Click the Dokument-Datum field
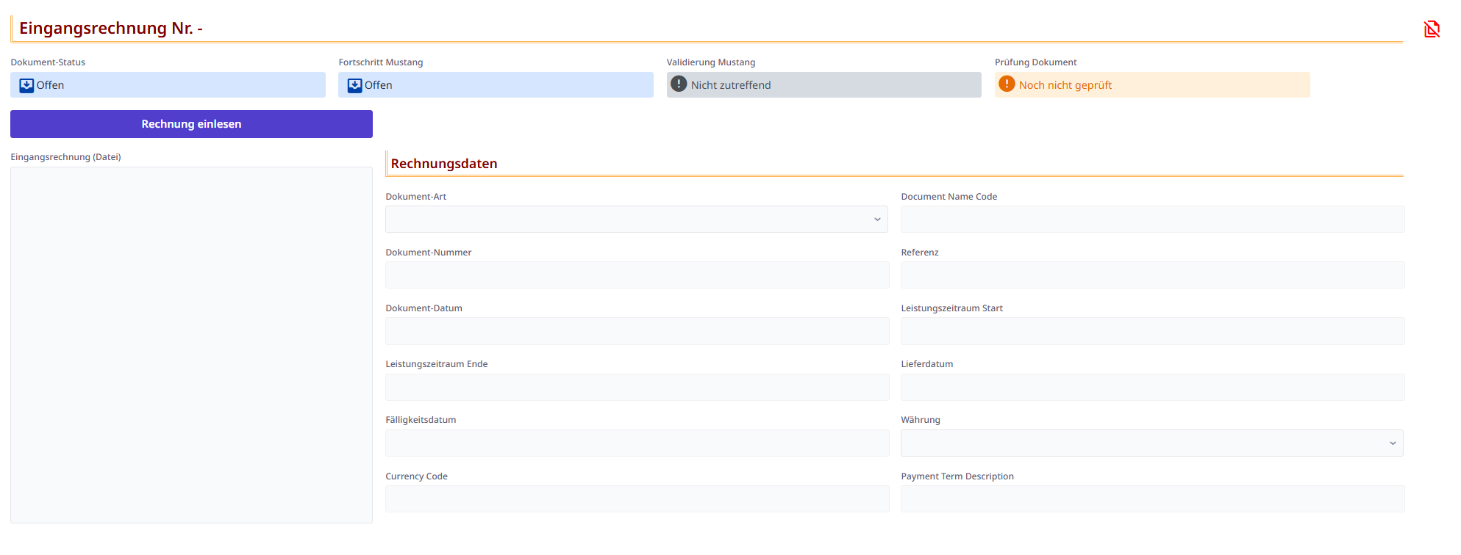This screenshot has height=555, width=1461. click(x=637, y=331)
